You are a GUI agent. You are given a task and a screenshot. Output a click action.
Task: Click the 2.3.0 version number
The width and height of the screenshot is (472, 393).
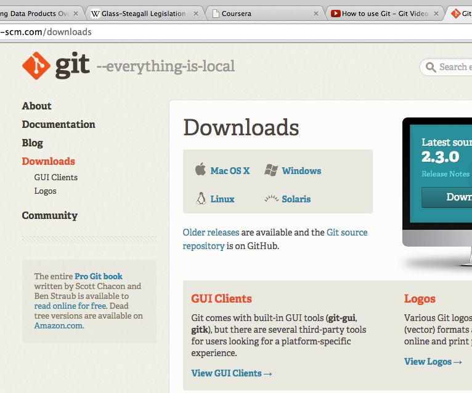[x=441, y=157]
